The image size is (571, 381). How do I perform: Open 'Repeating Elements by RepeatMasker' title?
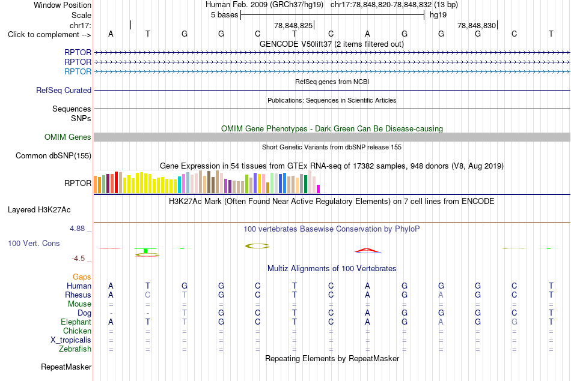pos(332,358)
